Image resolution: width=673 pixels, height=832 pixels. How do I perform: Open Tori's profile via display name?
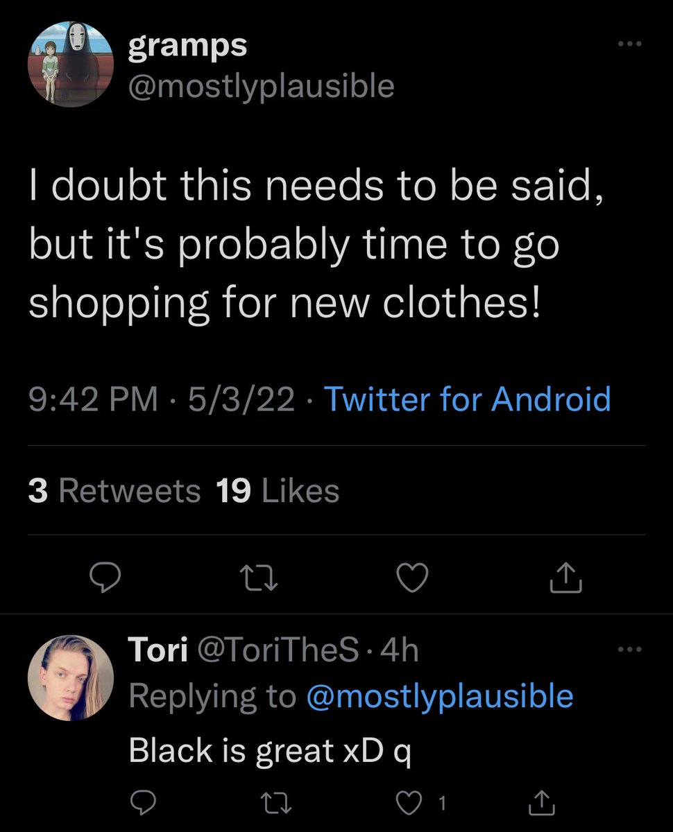pyautogui.click(x=158, y=650)
